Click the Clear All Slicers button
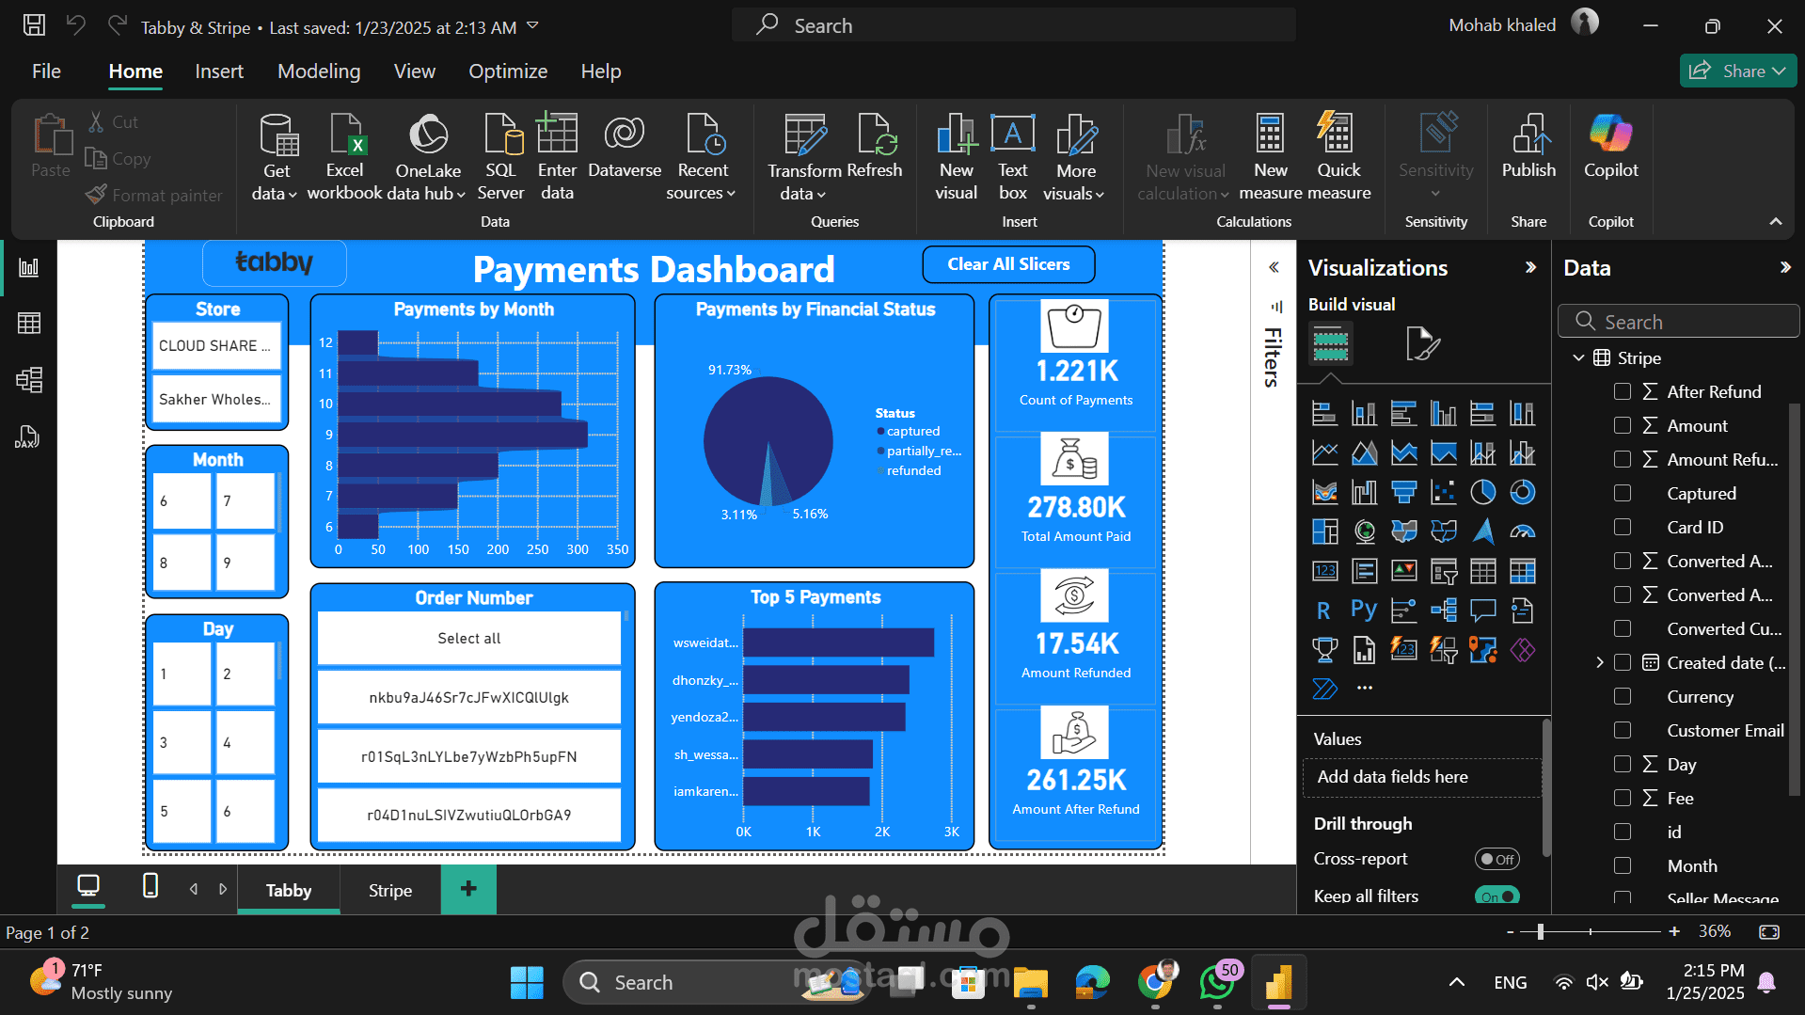 coord(1008,264)
